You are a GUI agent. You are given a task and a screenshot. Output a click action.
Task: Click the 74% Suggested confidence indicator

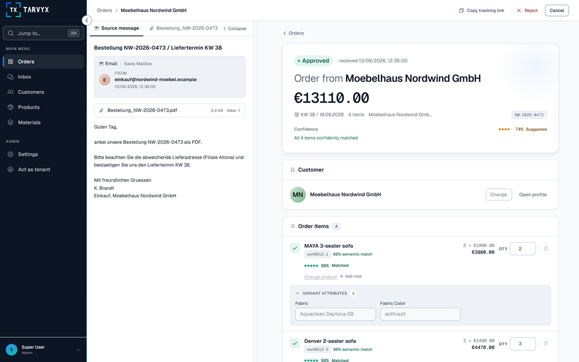pyautogui.click(x=522, y=129)
